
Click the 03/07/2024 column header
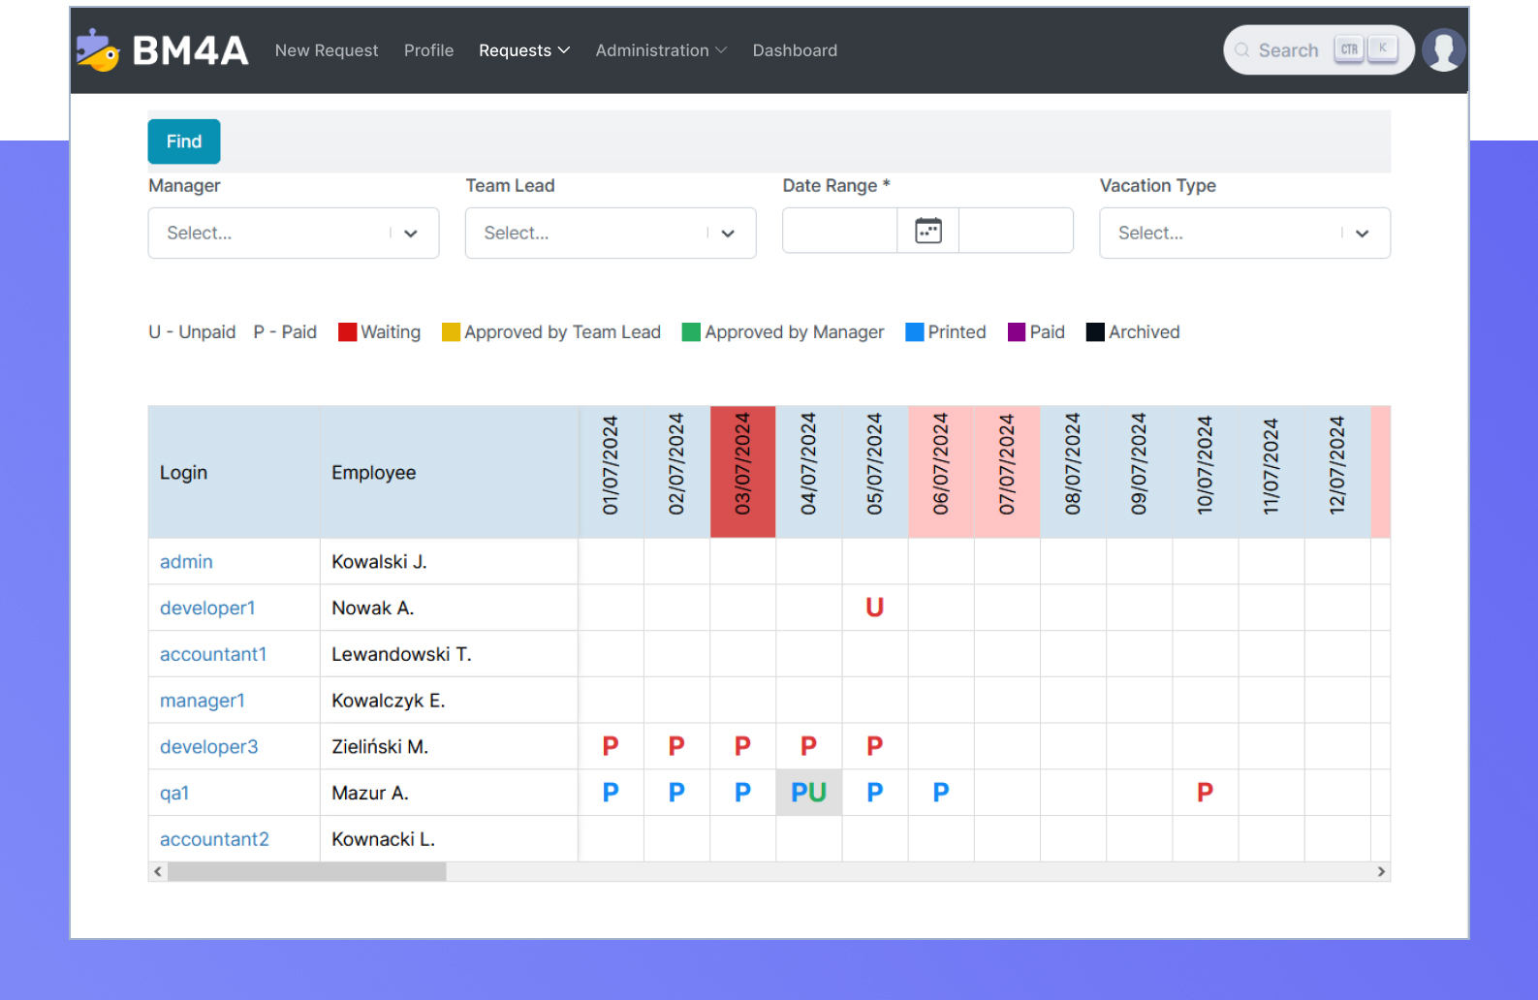[x=742, y=472]
